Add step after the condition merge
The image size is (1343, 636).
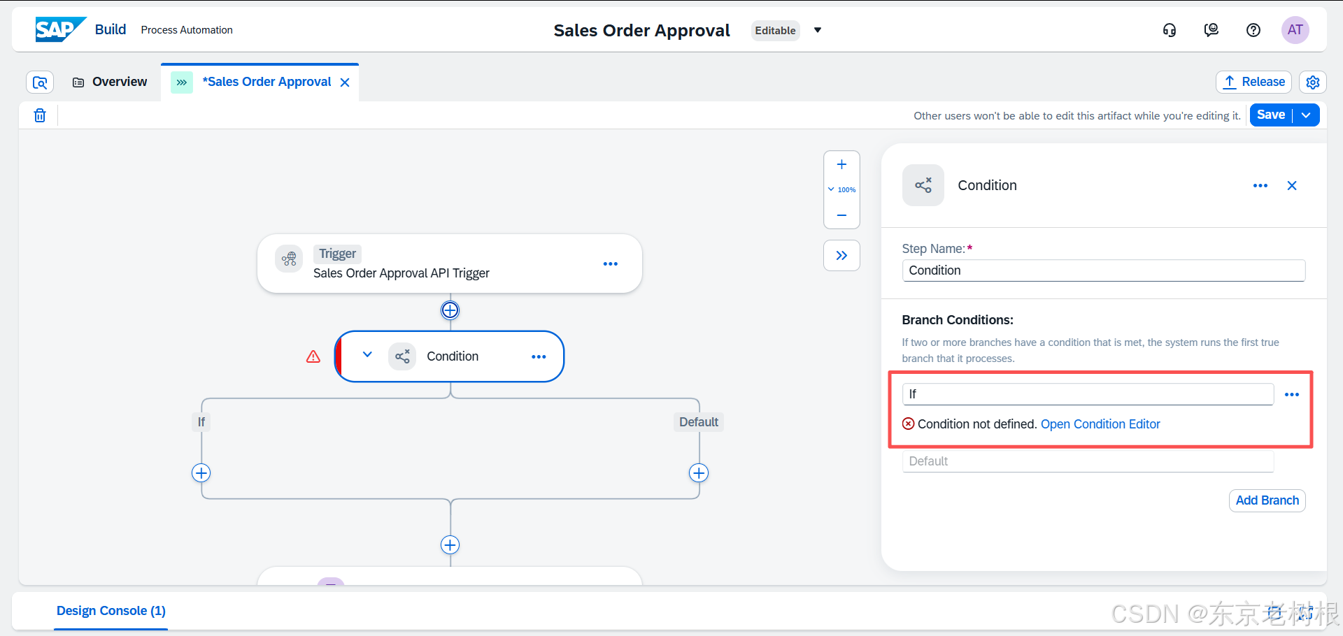pos(450,544)
